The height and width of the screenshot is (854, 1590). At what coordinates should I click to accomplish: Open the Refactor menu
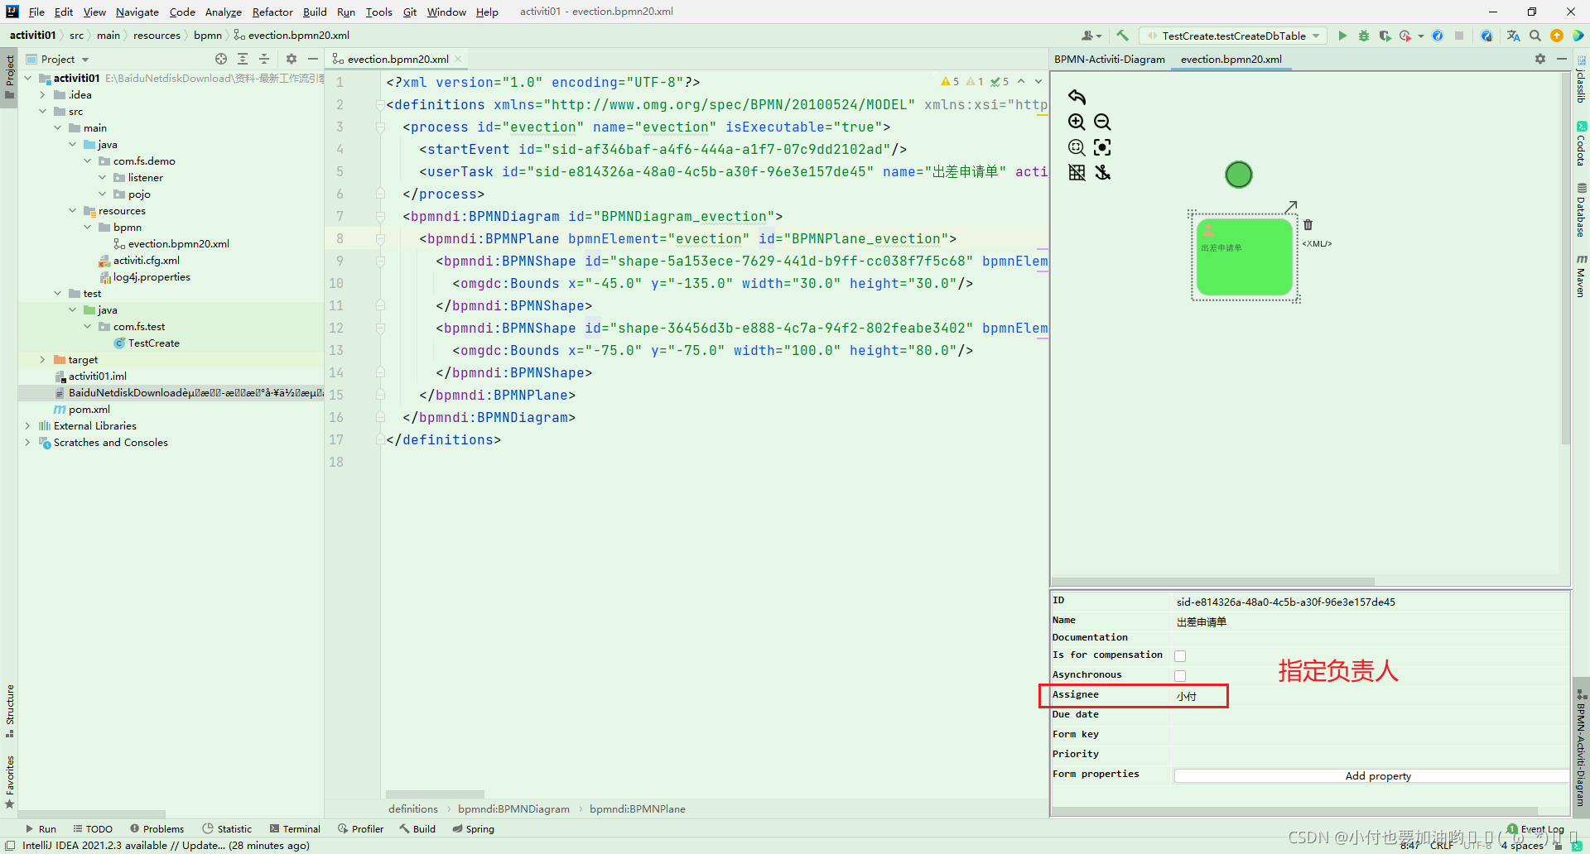272,12
